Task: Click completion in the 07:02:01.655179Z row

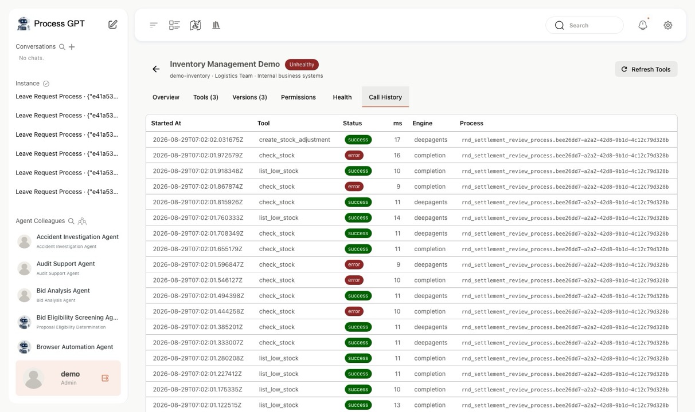Action: point(430,249)
